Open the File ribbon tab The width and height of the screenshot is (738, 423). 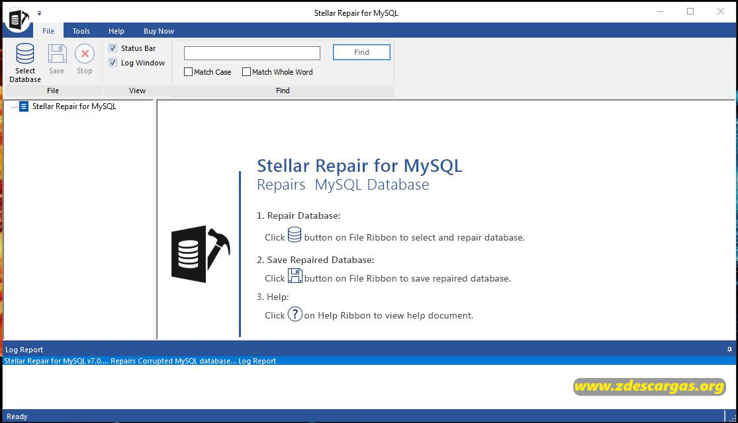(48, 31)
